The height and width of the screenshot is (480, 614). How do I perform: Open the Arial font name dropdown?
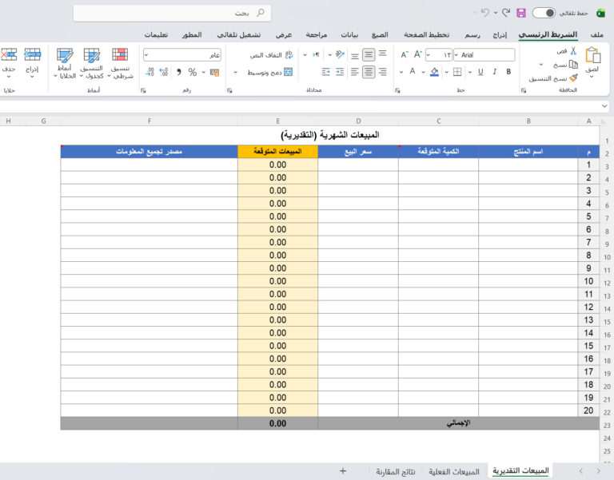486,55
